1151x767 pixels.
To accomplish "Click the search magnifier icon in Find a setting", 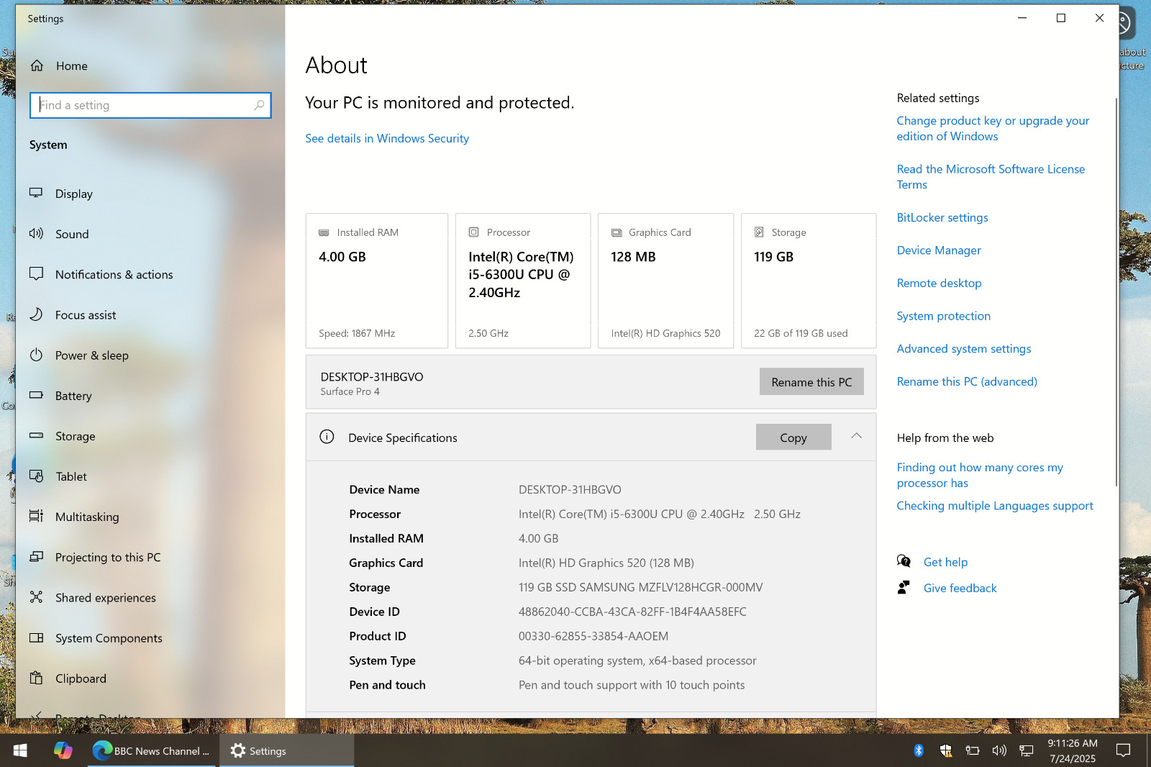I will click(x=259, y=105).
